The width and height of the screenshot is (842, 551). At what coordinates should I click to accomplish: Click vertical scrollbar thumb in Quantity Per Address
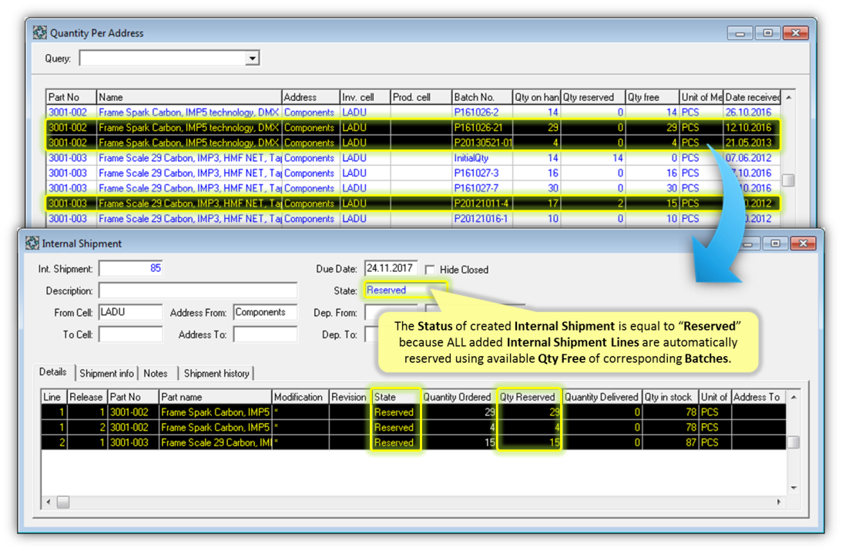pyautogui.click(x=788, y=180)
